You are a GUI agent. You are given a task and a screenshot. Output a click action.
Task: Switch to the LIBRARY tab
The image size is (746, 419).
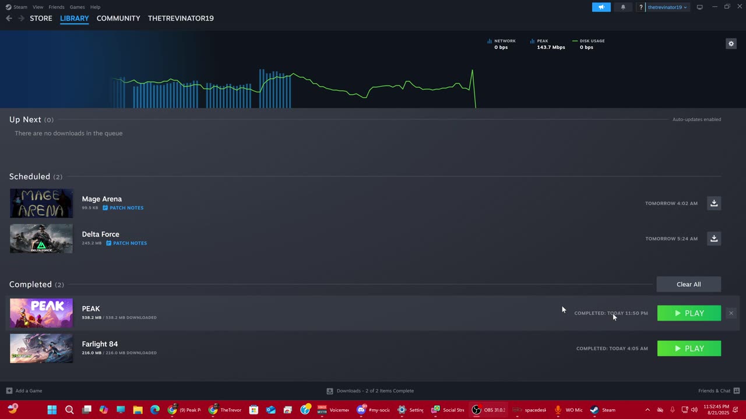pos(75,19)
